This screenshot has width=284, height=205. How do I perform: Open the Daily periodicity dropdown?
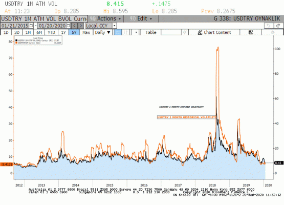point(102,32)
